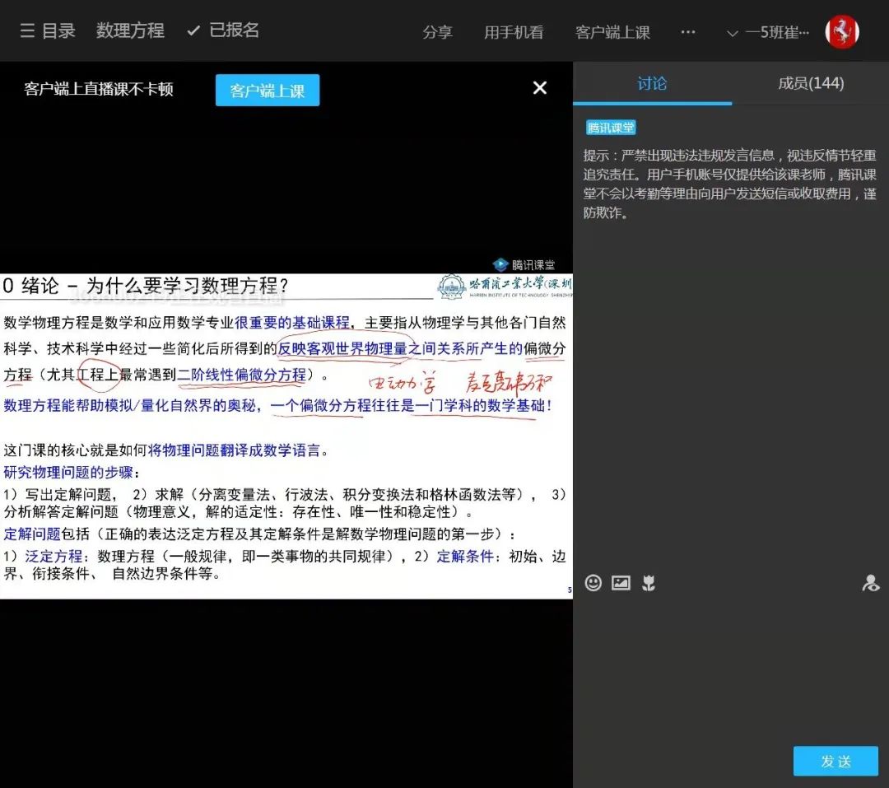This screenshot has height=788, width=889.
Task: Click the red horse avatar in the top bar
Action: coord(841,31)
